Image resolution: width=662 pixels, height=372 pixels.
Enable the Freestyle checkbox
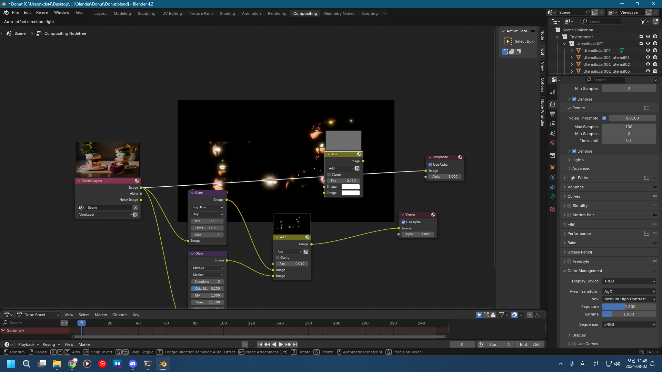569,261
